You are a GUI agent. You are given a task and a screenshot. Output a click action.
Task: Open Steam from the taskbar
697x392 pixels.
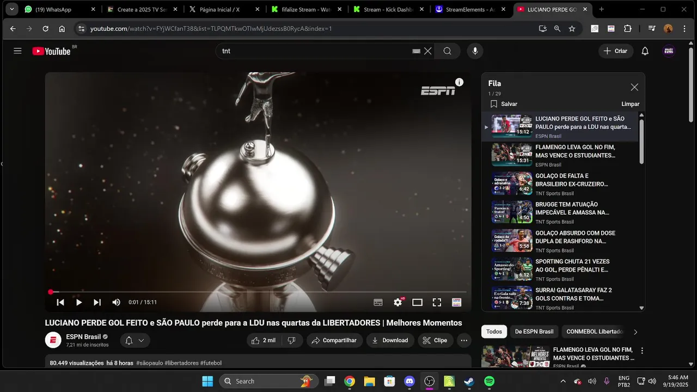pyautogui.click(x=469, y=381)
